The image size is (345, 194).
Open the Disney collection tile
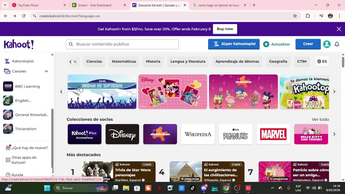click(122, 134)
